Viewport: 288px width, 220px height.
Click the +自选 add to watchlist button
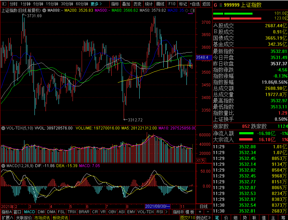click(x=195, y=4)
